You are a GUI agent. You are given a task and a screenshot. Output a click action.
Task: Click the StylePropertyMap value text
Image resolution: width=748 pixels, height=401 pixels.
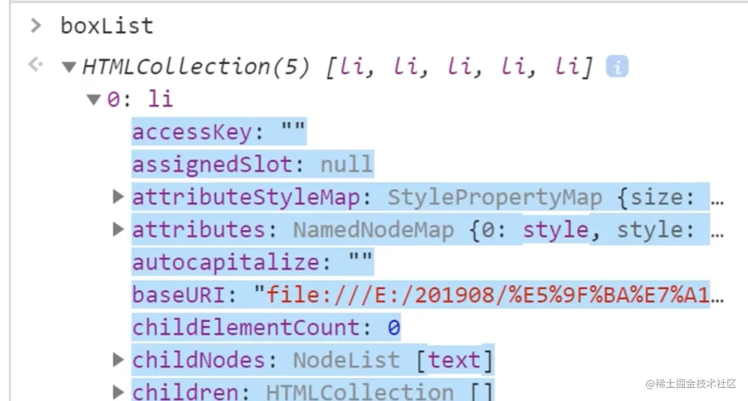495,197
